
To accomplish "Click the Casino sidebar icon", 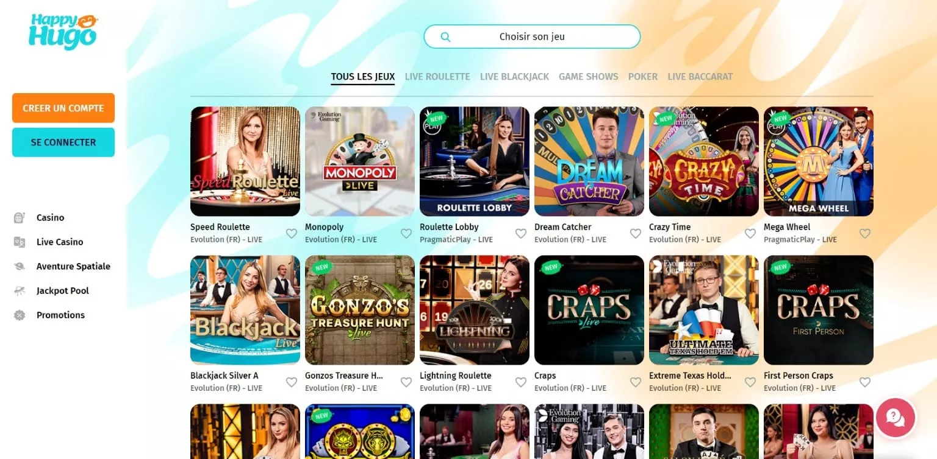I will pyautogui.click(x=20, y=217).
